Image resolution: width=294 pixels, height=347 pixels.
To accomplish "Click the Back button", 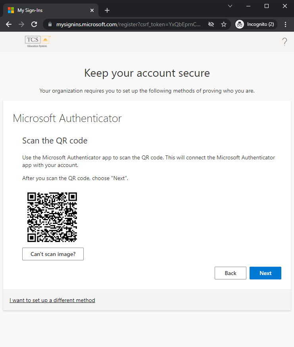I will coord(231,273).
